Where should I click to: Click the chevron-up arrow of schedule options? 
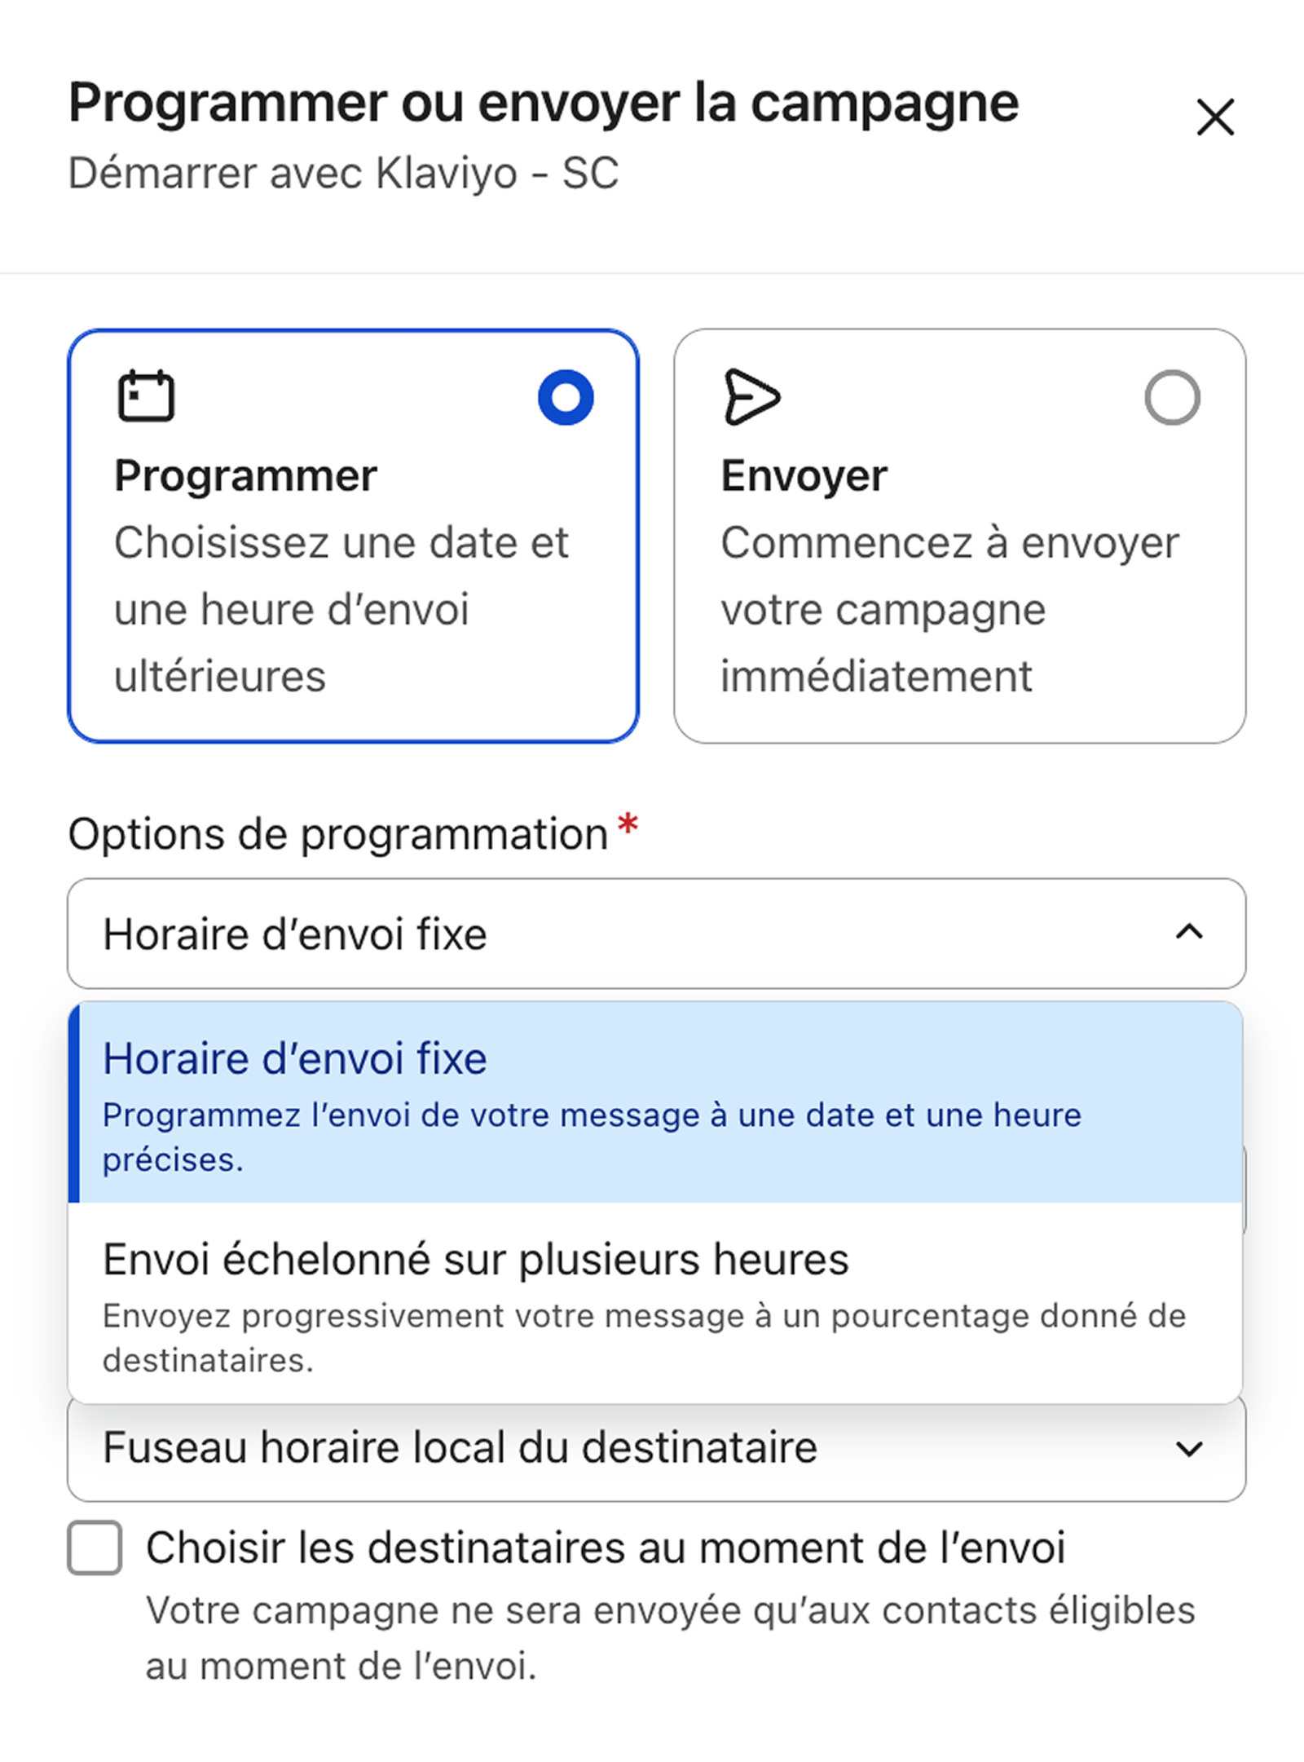tap(1189, 932)
